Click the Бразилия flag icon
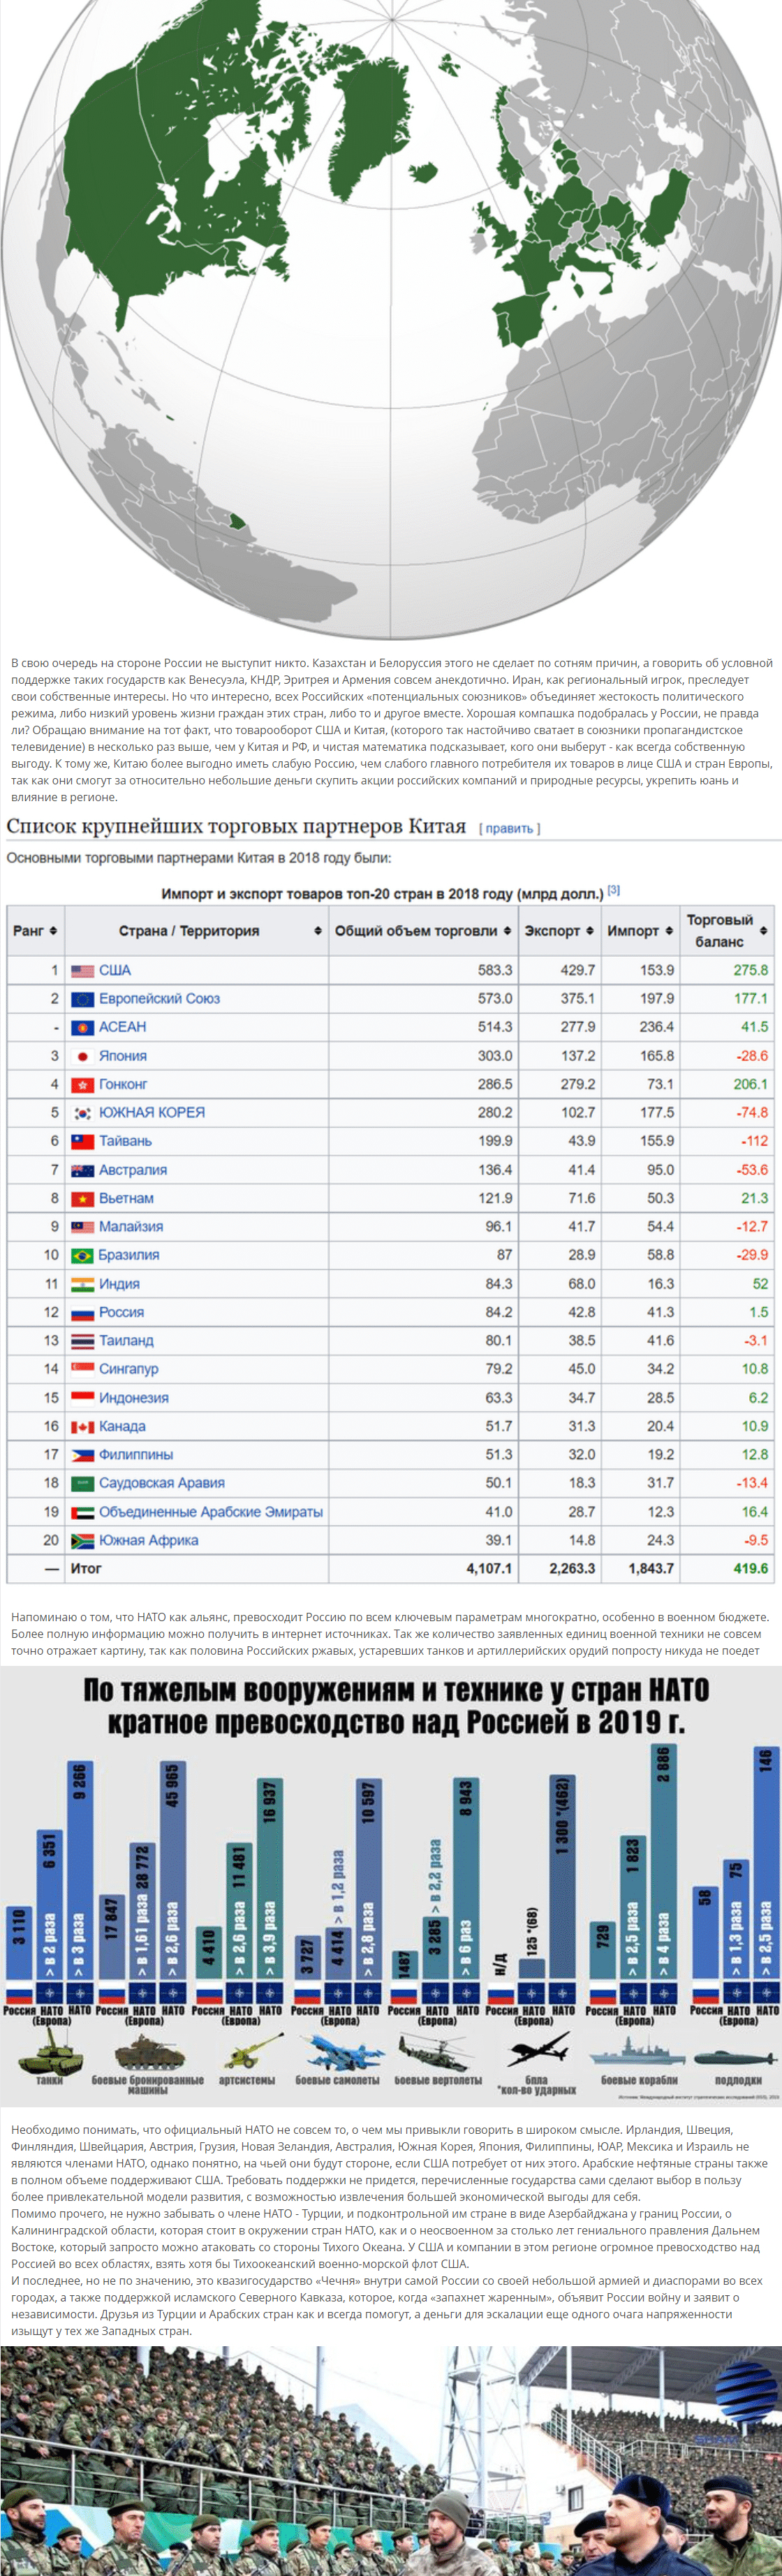 (x=82, y=1255)
